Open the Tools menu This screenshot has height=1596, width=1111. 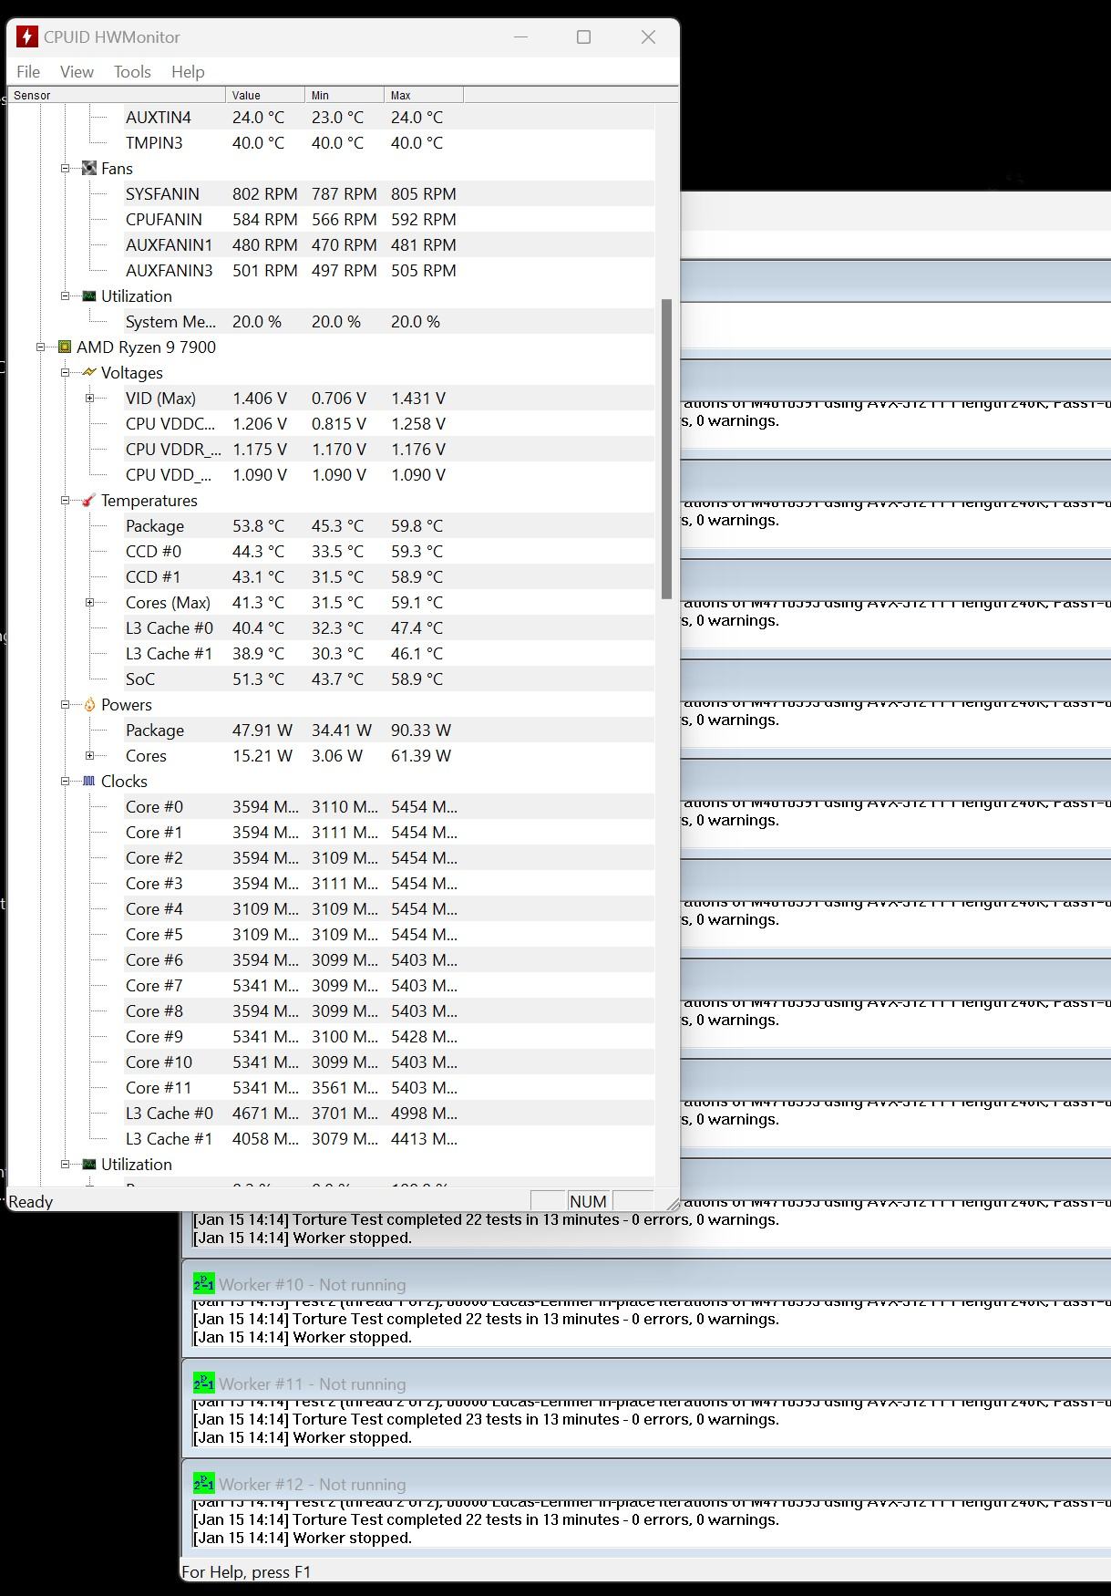[x=132, y=71]
